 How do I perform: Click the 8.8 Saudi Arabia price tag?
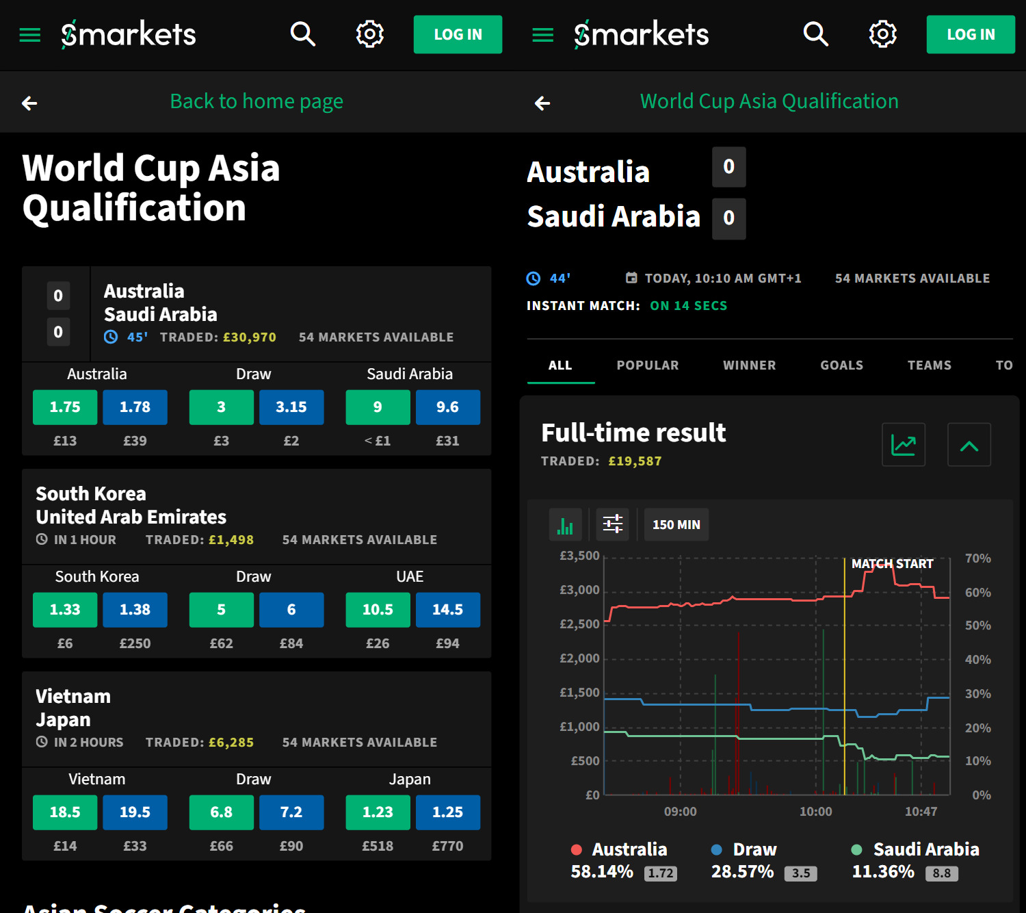tap(942, 873)
